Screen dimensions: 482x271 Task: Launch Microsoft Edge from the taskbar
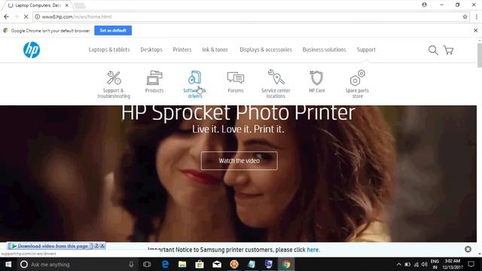tap(165, 264)
